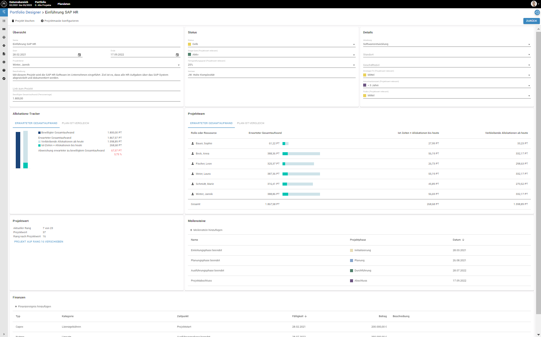This screenshot has width=541, height=337.
Task: Open the Status dropdown showing Gelb
Action: coord(272,44)
